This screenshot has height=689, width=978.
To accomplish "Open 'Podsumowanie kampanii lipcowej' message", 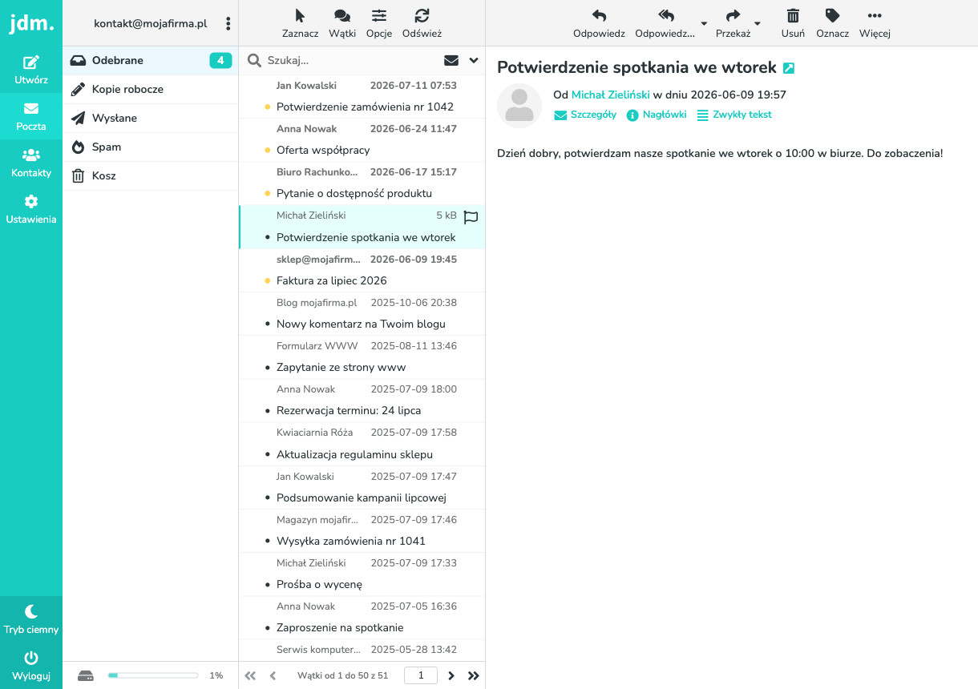I will coord(362,488).
